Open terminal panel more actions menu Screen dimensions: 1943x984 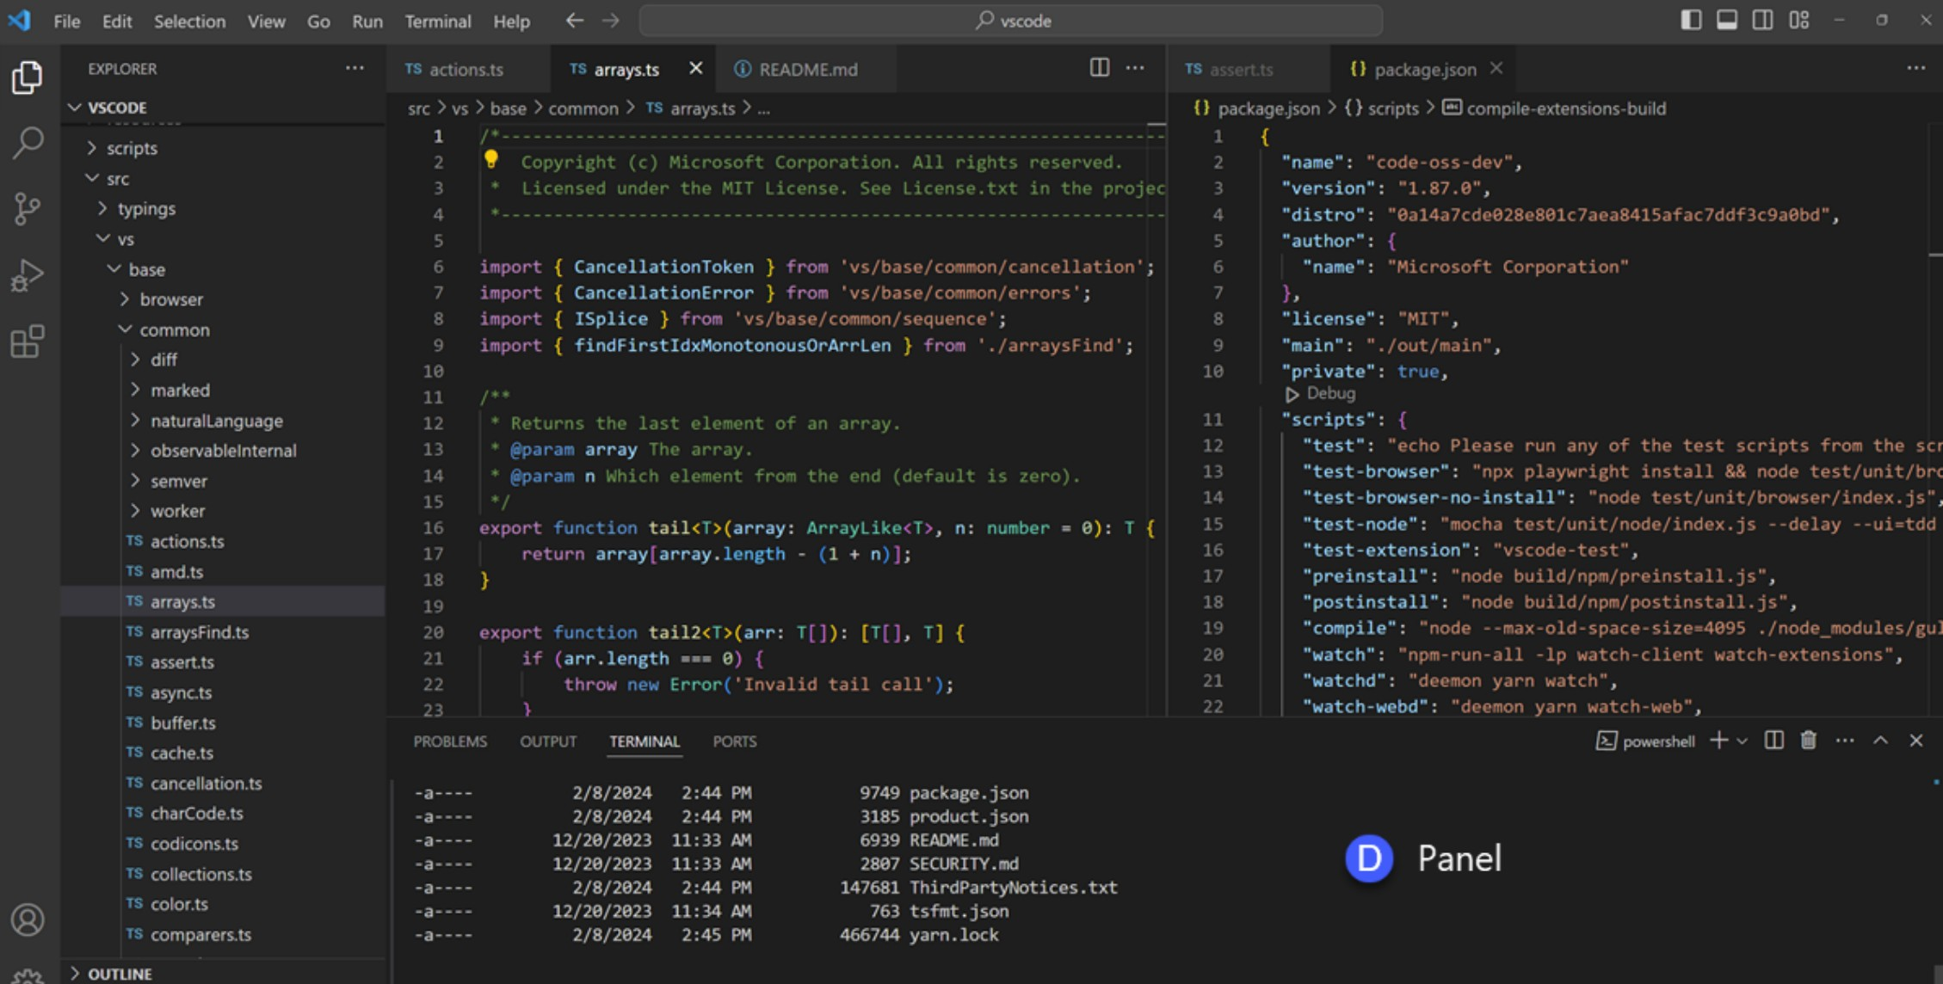pos(1845,741)
